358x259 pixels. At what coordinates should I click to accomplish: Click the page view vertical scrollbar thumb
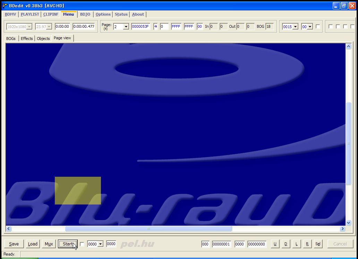pyautogui.click(x=348, y=143)
